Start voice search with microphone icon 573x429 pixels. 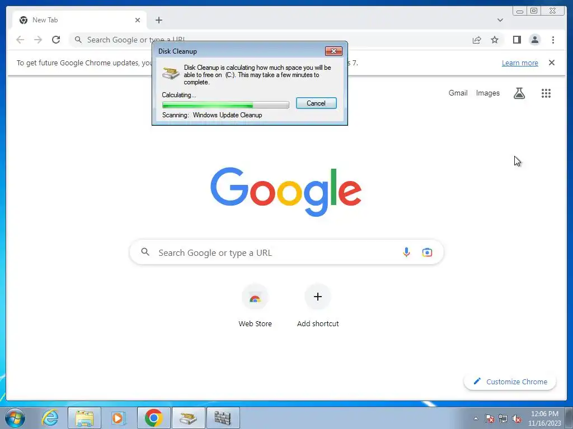click(x=406, y=252)
